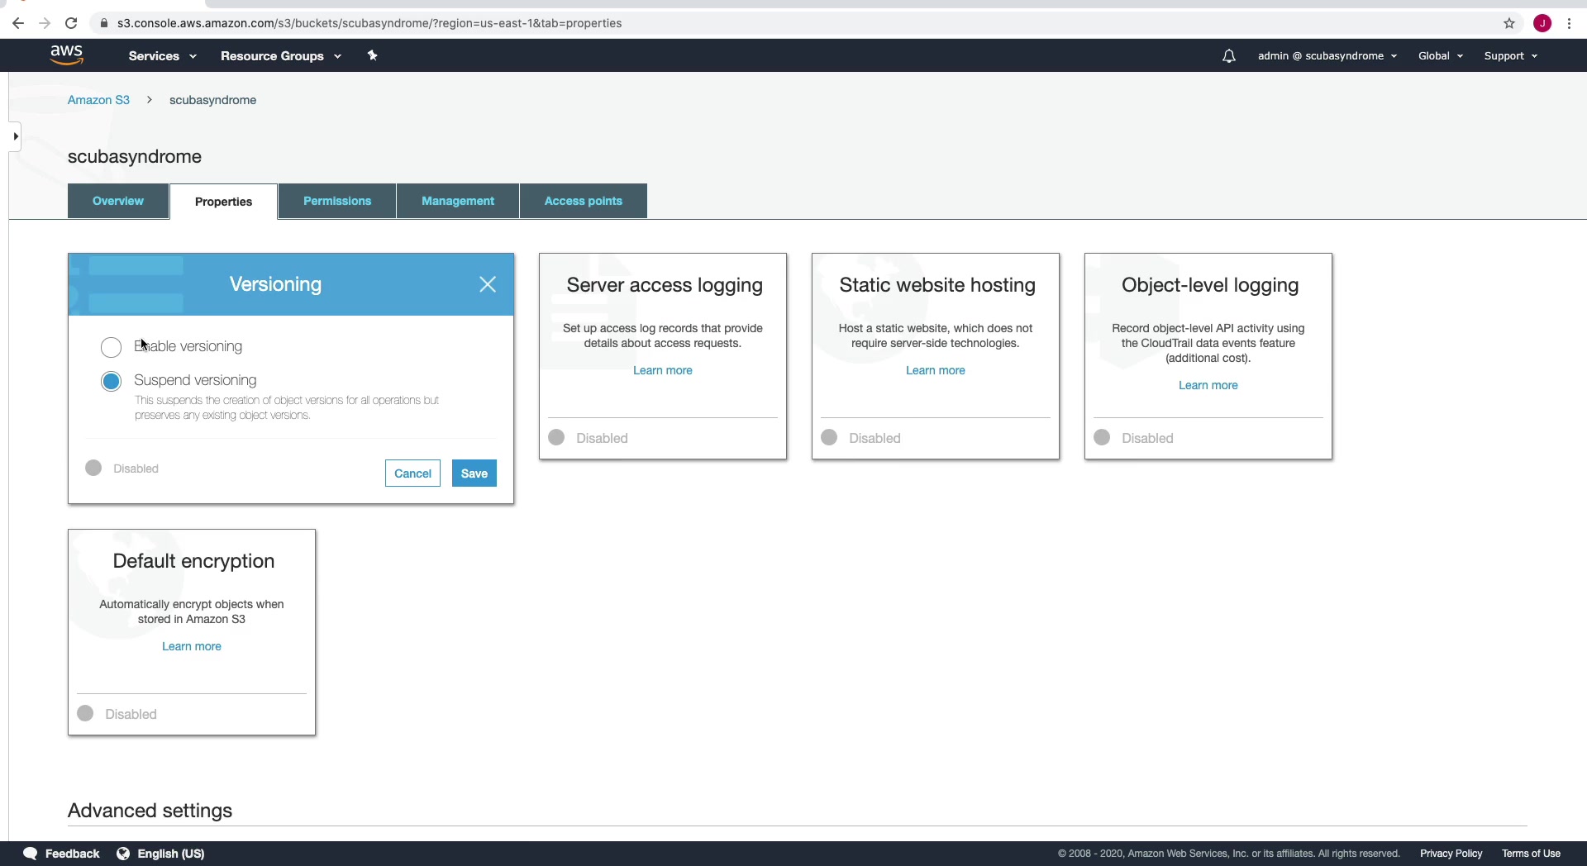Screen dimensions: 1587x866
Task: Bookmark this page with star icon
Action: 1509,23
